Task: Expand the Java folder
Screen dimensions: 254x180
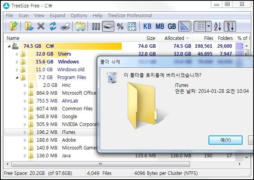Action: pyautogui.click(x=25, y=156)
